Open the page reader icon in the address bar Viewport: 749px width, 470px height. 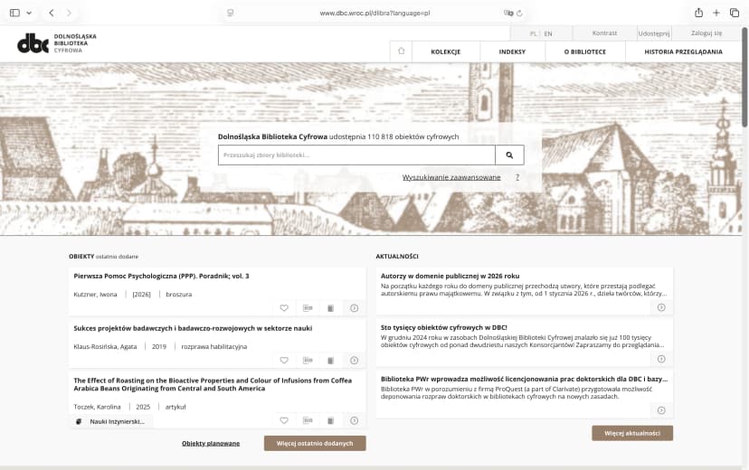[231, 13]
